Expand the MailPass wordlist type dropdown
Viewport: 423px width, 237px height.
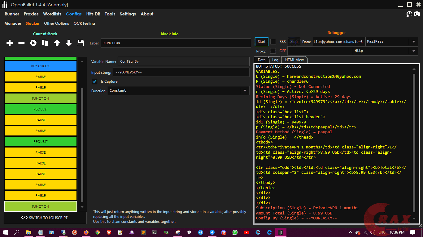tap(413, 42)
